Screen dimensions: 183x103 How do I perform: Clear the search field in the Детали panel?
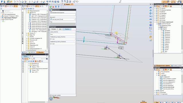47,59
